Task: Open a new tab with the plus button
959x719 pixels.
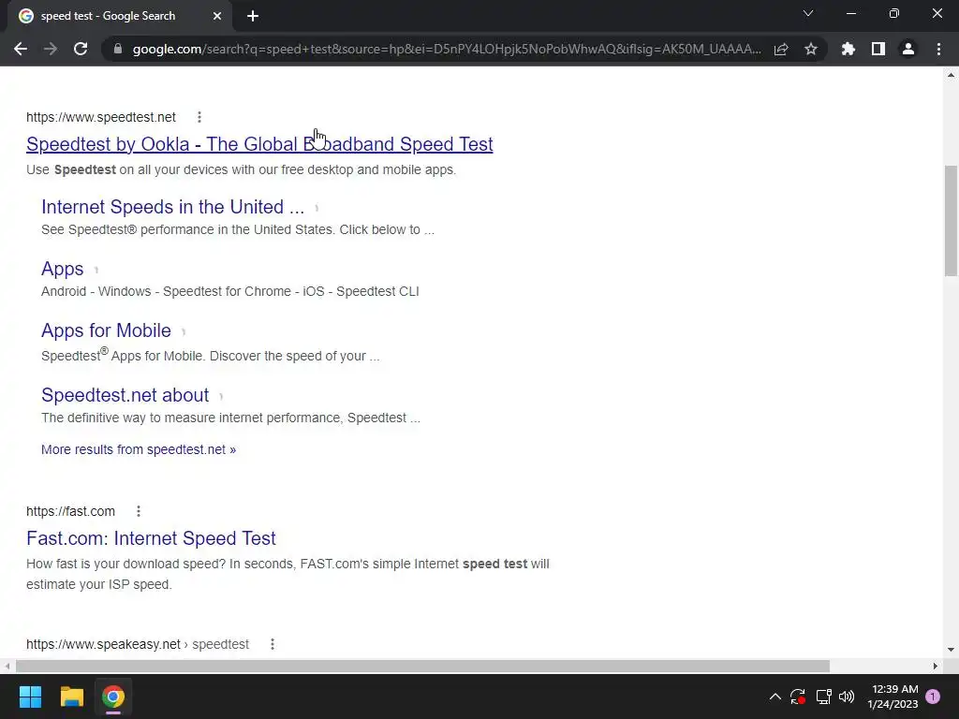Action: [253, 16]
